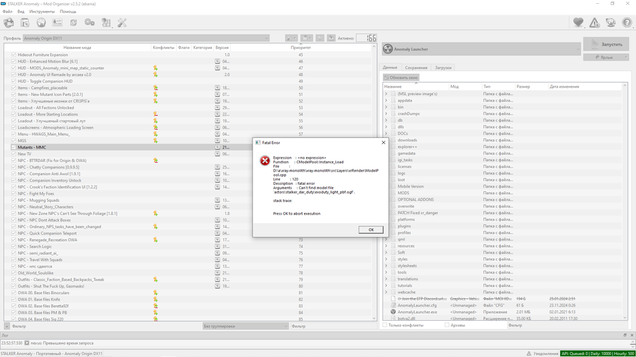This screenshot has height=357, width=636.
Task: Open the Без группировки grouping dropdown
Action: point(245,327)
